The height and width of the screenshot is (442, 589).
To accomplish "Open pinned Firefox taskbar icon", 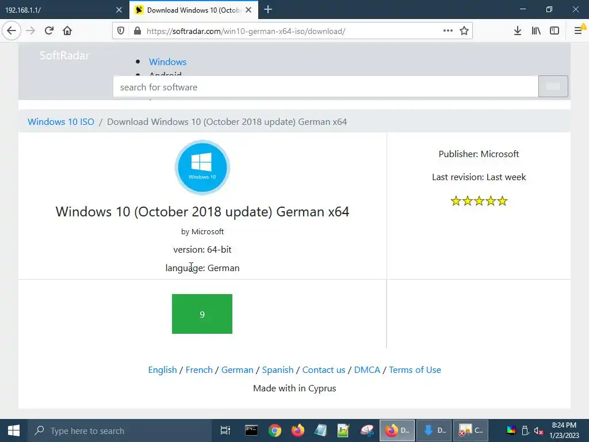I will 297,430.
